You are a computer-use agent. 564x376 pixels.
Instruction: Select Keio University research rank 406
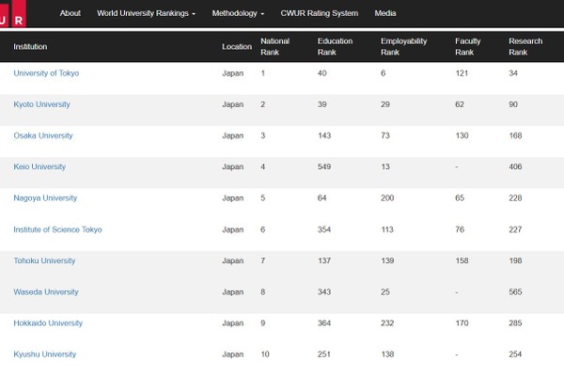point(515,166)
